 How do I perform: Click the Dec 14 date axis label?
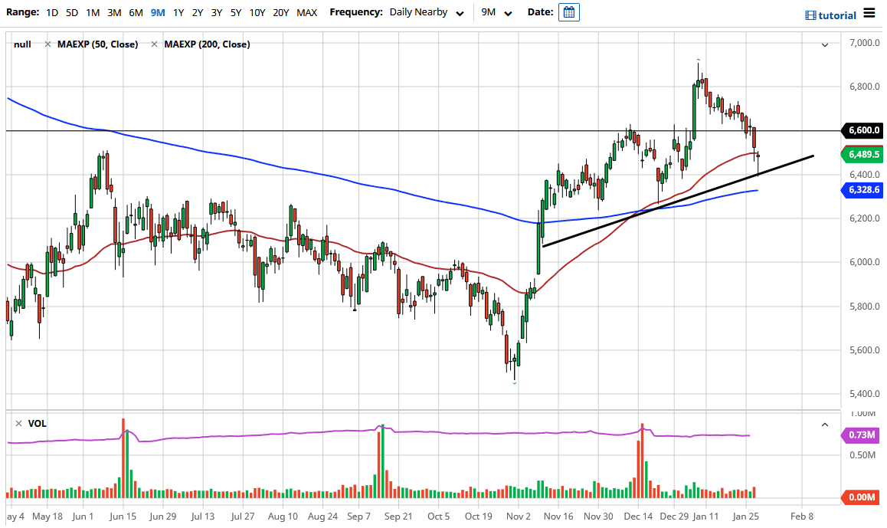pos(639,516)
